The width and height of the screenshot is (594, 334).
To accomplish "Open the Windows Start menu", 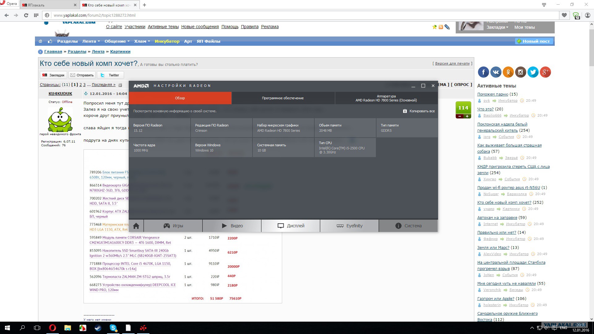I will [x=7, y=328].
